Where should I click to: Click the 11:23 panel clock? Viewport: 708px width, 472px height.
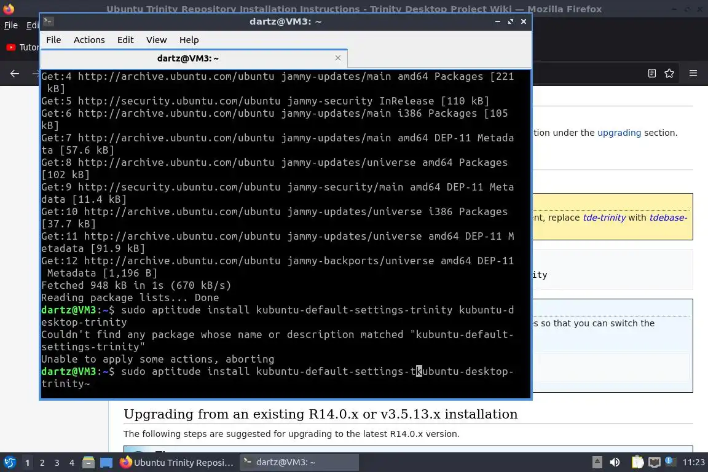pyautogui.click(x=693, y=462)
